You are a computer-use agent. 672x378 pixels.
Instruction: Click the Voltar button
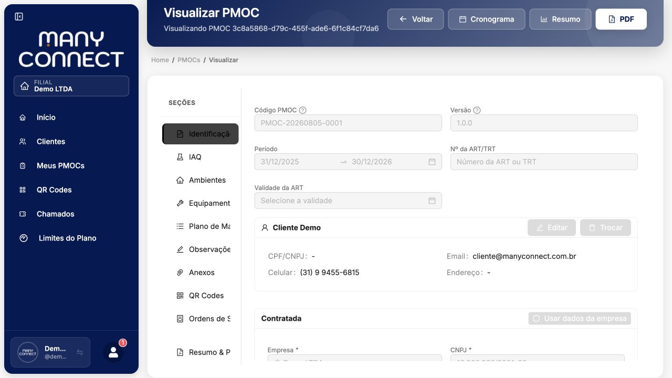coord(415,19)
